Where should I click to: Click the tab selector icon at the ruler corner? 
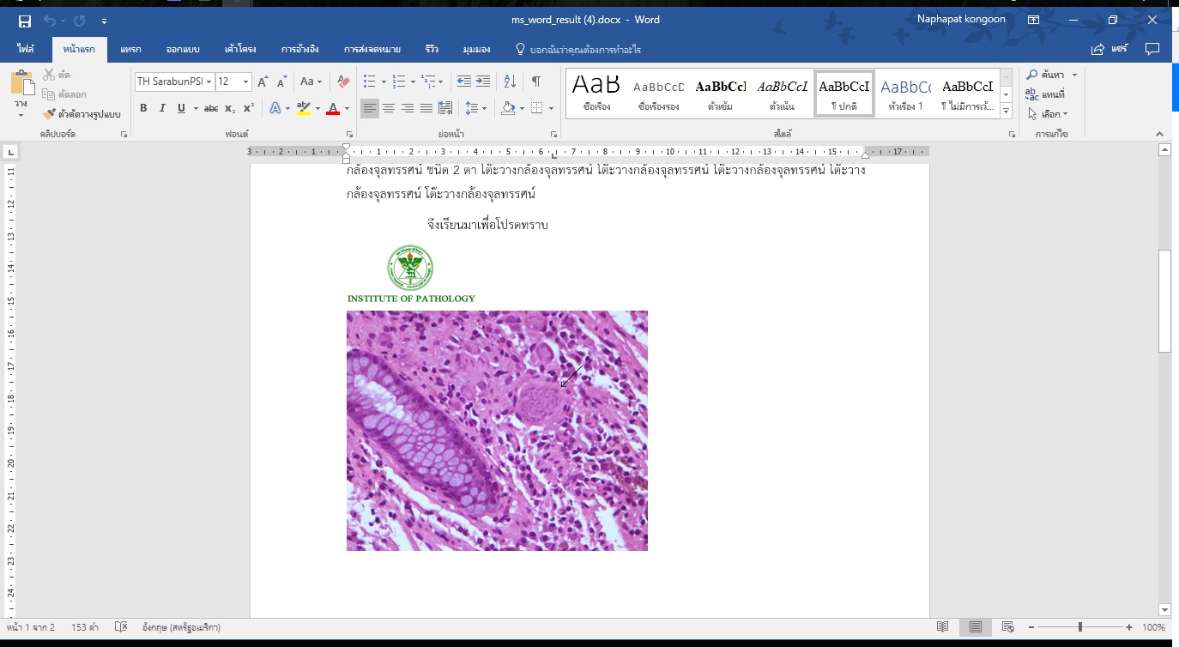coord(9,152)
